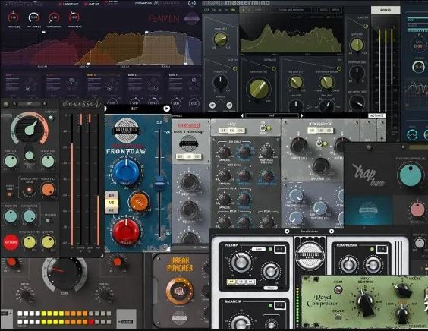The height and width of the screenshot is (331, 428).
Task: Click the large needle dial on Bus Compressor
Action: 29,130
